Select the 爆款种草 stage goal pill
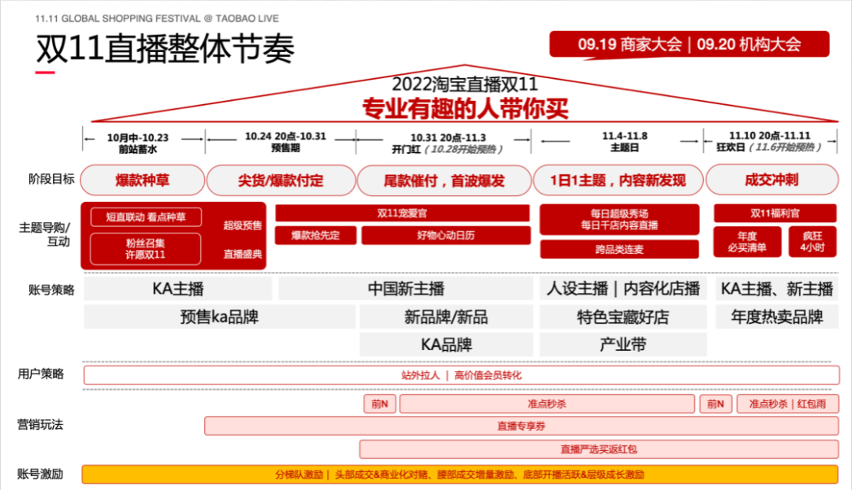The height and width of the screenshot is (490, 852). click(142, 181)
